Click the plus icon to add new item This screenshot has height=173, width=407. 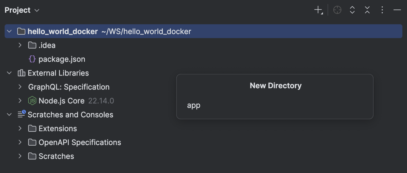[317, 10]
